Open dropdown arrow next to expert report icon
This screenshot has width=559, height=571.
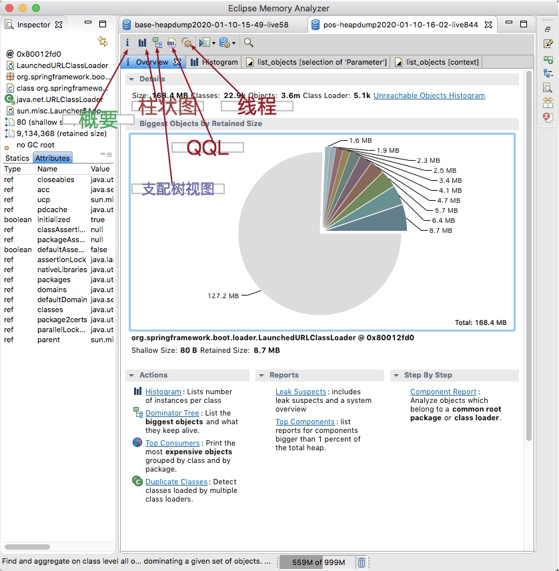(x=213, y=43)
